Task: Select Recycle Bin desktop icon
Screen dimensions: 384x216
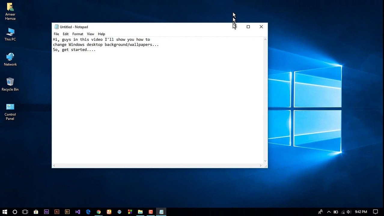Action: point(10,84)
